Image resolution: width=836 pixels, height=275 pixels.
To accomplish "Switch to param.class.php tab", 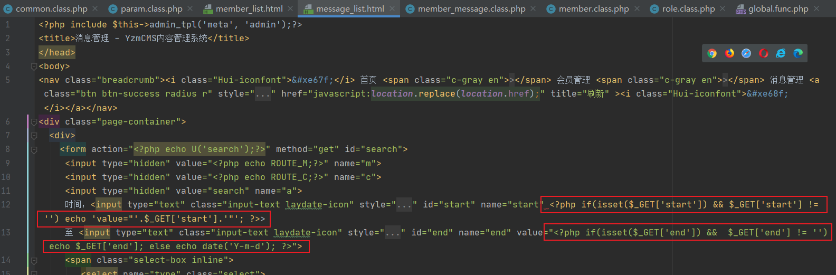I will pos(151,8).
